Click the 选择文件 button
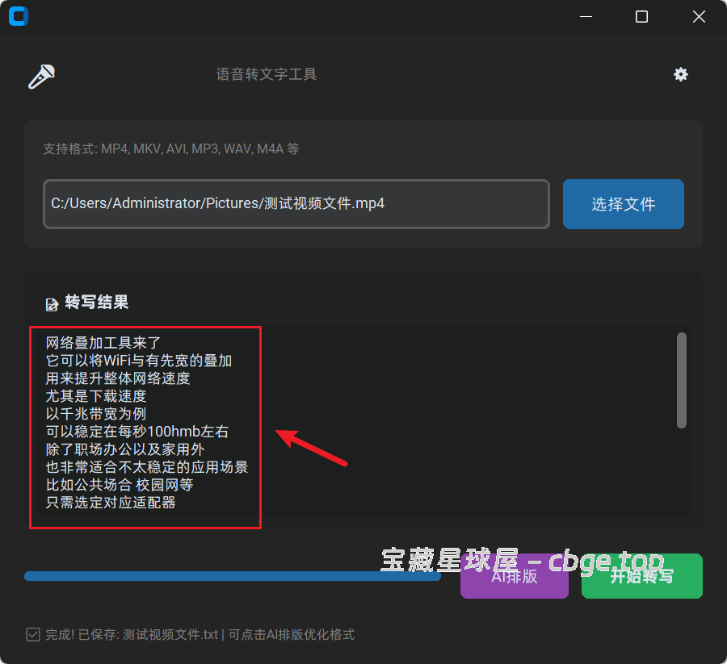This screenshot has height=664, width=727. 623,203
